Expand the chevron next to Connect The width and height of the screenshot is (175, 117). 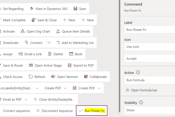[49, 43]
